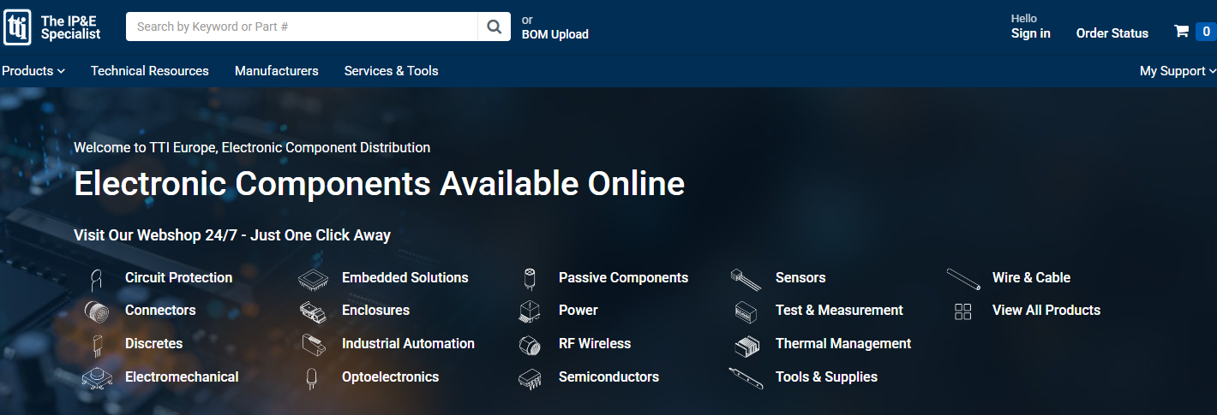The image size is (1217, 415).
Task: Click the Connectors category icon
Action: point(96,311)
